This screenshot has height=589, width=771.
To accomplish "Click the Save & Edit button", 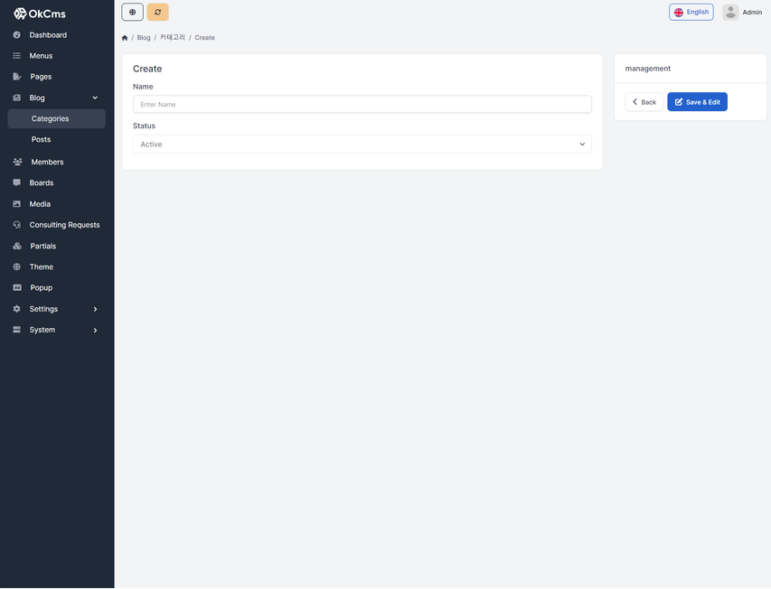I will (x=697, y=102).
